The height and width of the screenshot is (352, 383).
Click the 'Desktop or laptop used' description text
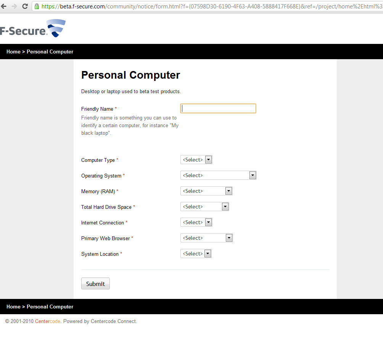click(131, 91)
